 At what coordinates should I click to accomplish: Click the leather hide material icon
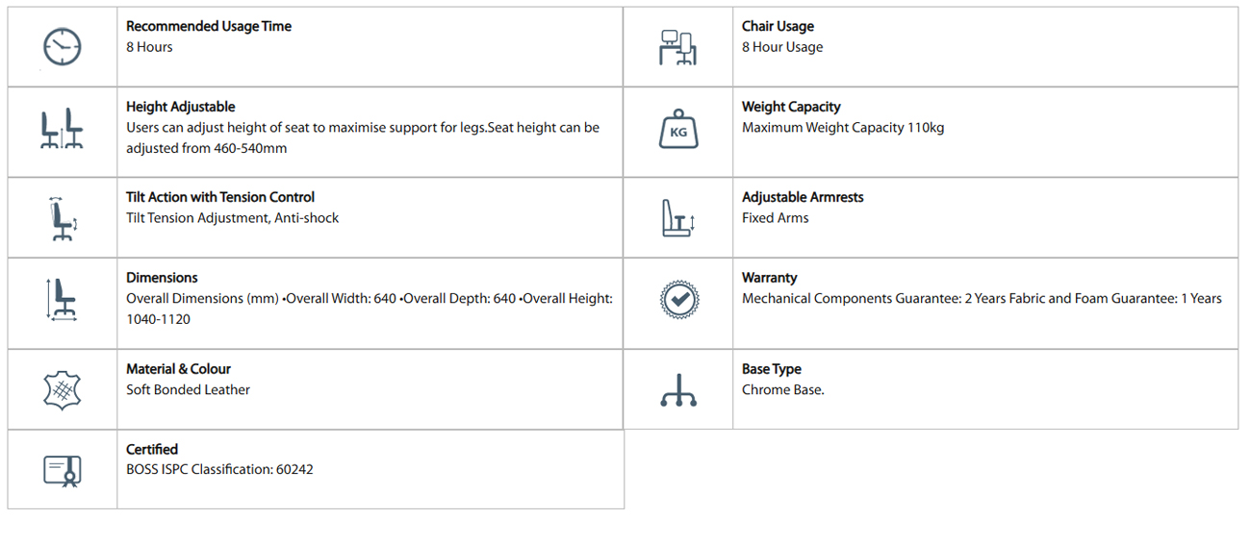point(63,389)
